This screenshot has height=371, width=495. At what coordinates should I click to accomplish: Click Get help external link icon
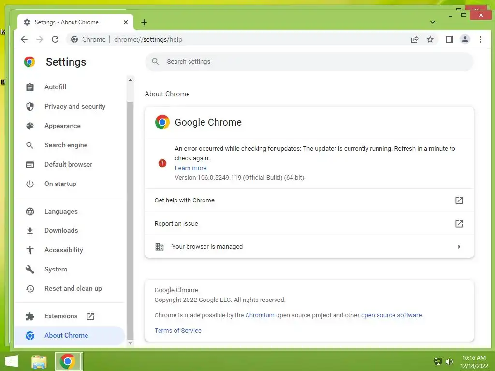point(459,200)
